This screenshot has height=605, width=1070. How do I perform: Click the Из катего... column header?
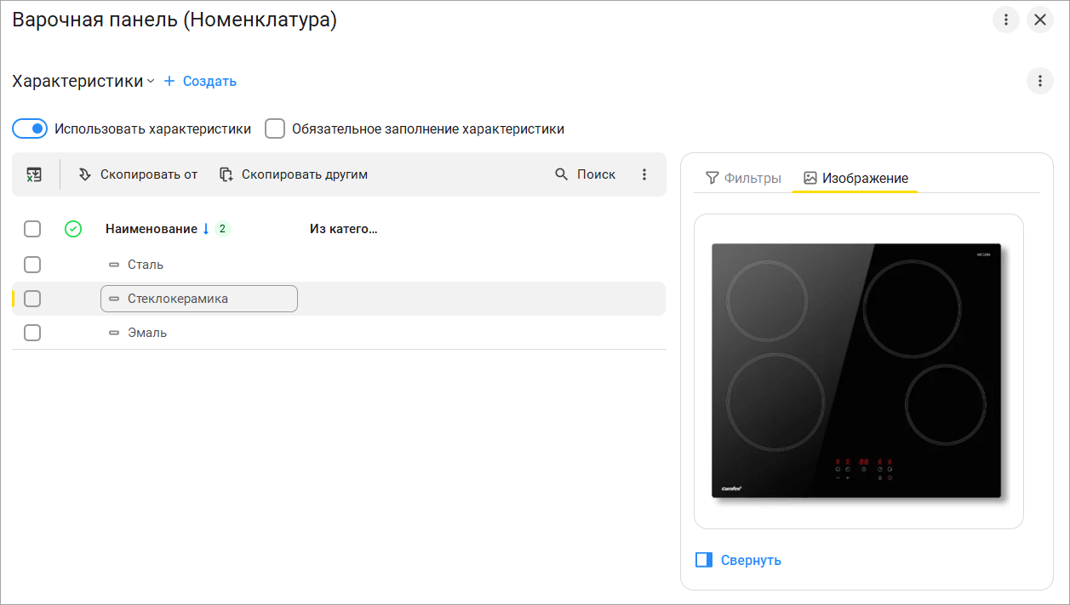pos(343,229)
